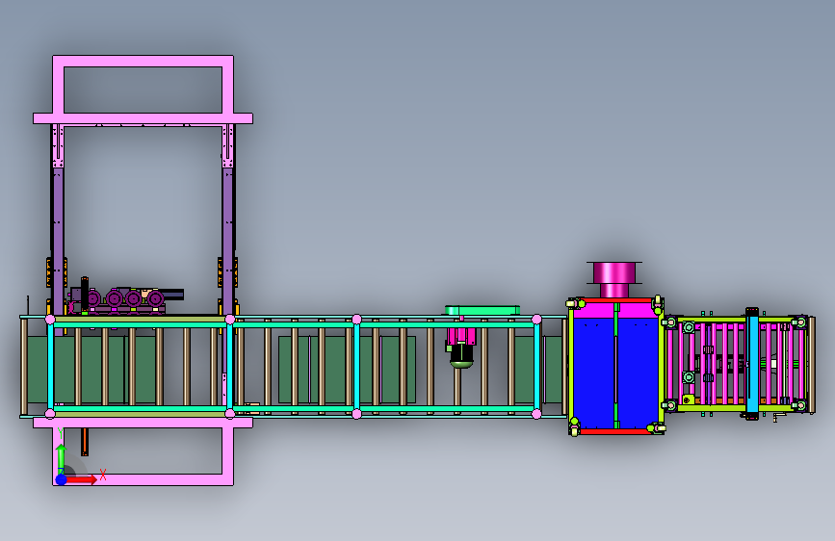Click the green Y axis arrow of the triad
The height and width of the screenshot is (541, 835).
(x=62, y=457)
